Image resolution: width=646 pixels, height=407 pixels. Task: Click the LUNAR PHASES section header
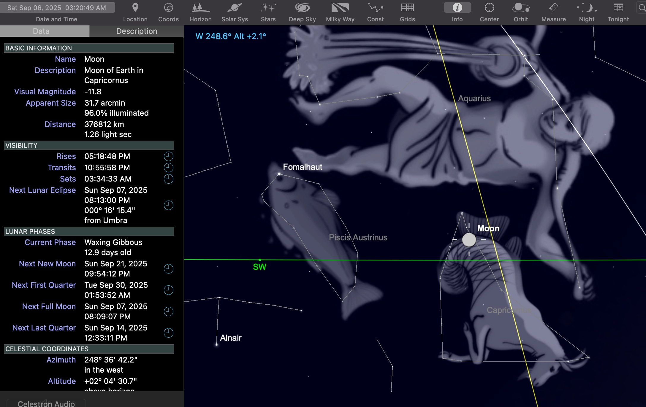(x=89, y=231)
